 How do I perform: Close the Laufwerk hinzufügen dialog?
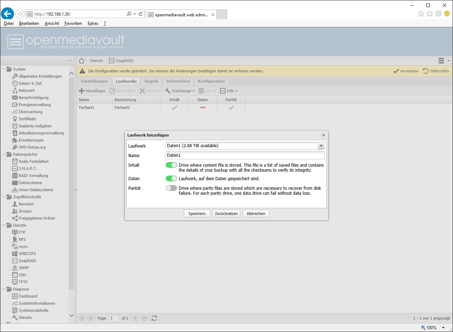pos(324,135)
